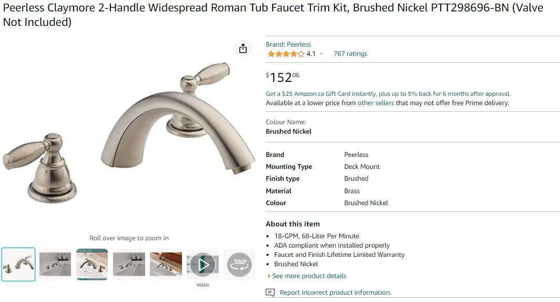Open the Colour Name selection for Brushed Nickel
This screenshot has height=302, width=560.
289,132
